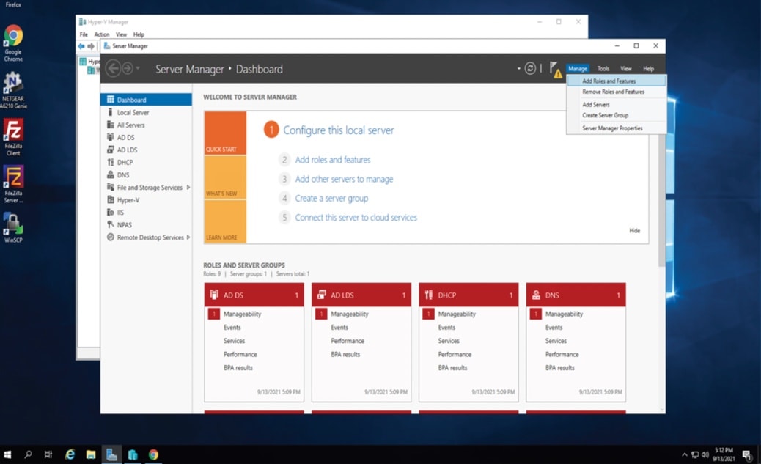
Task: Select Hyper-V in the sidebar
Action: tap(128, 200)
